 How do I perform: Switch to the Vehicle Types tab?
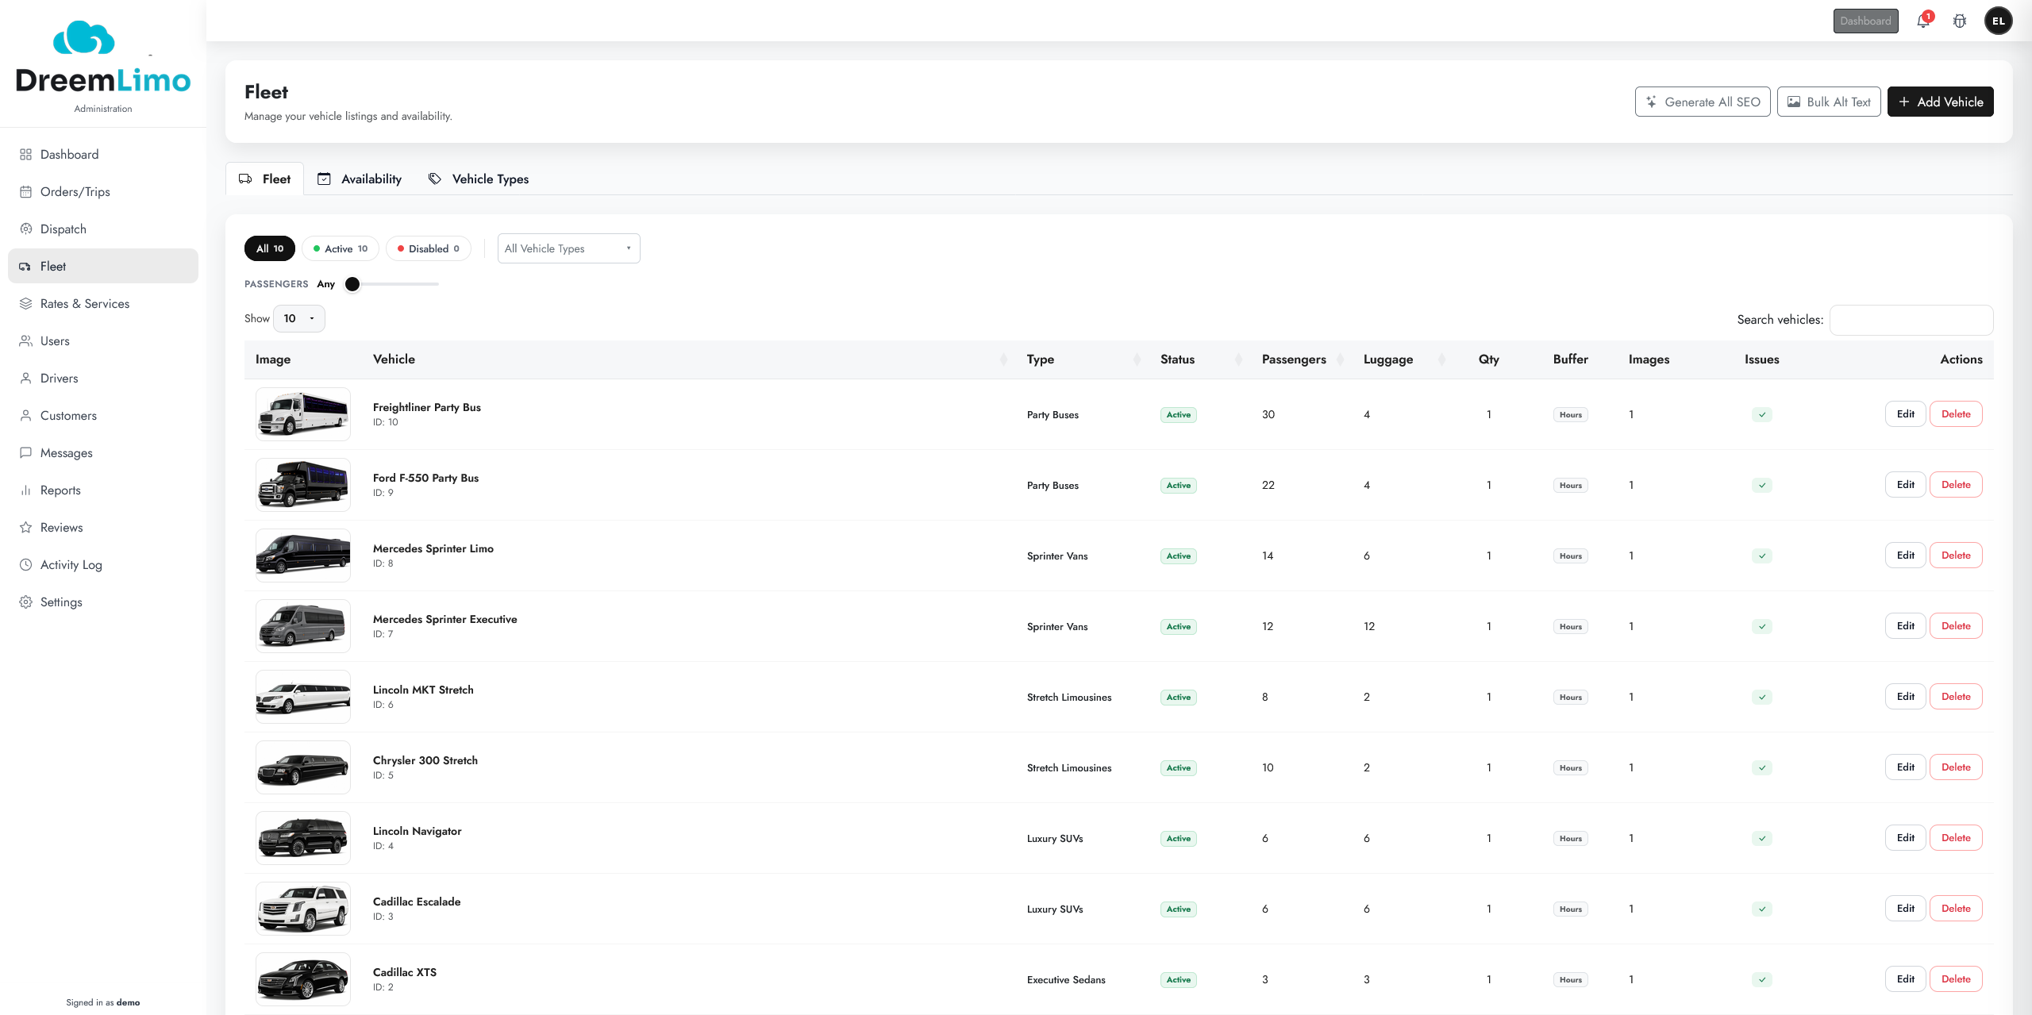point(479,179)
